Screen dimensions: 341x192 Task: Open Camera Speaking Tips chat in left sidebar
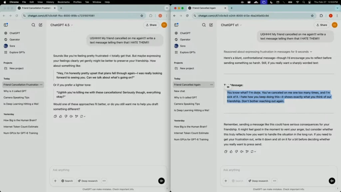(x=16, y=98)
